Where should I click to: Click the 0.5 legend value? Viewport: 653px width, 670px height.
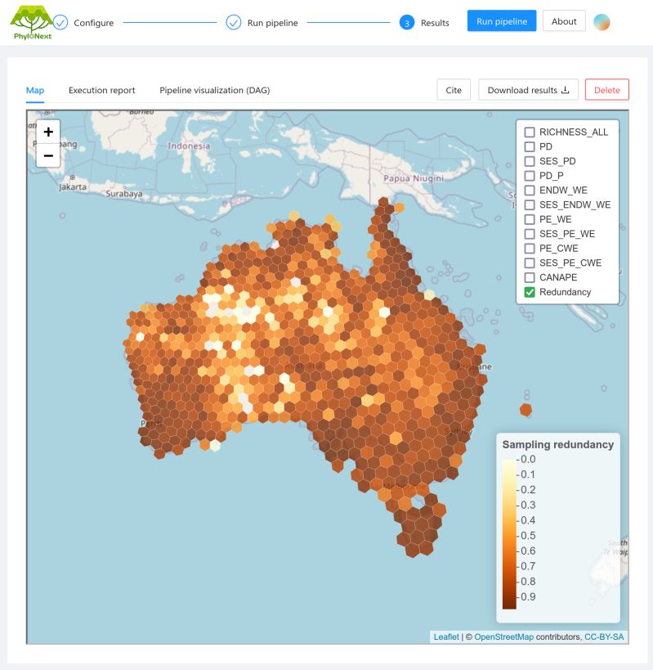click(528, 535)
